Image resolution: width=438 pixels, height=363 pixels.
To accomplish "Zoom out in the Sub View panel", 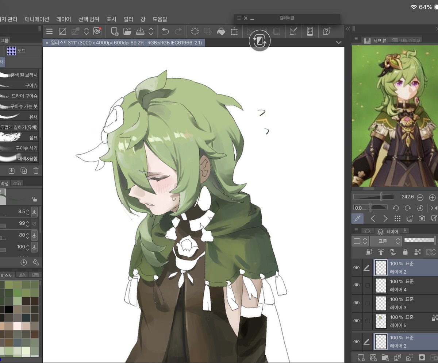I will [x=420, y=197].
